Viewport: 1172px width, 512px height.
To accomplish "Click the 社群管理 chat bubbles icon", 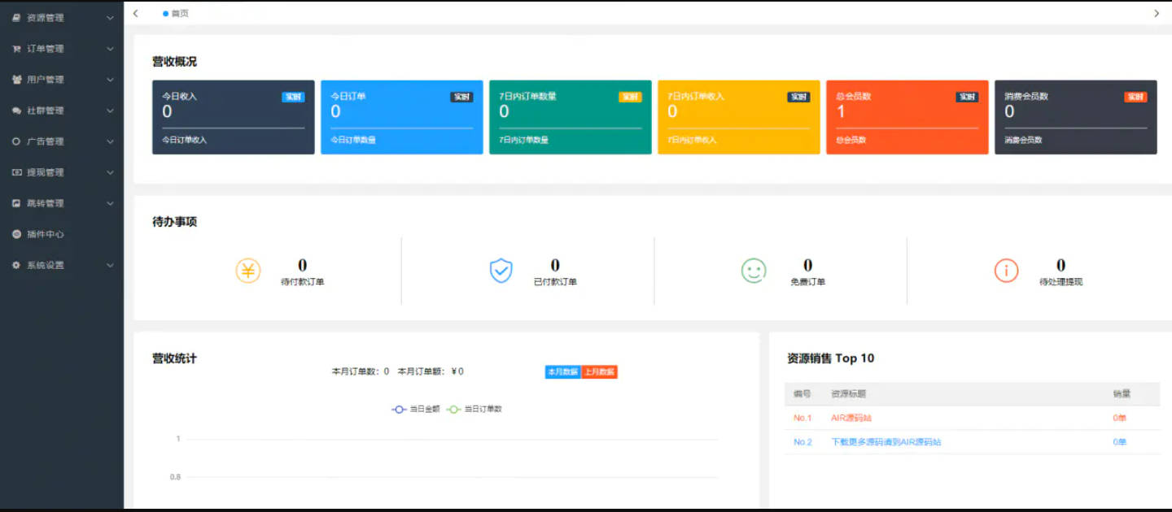I will click(x=16, y=111).
